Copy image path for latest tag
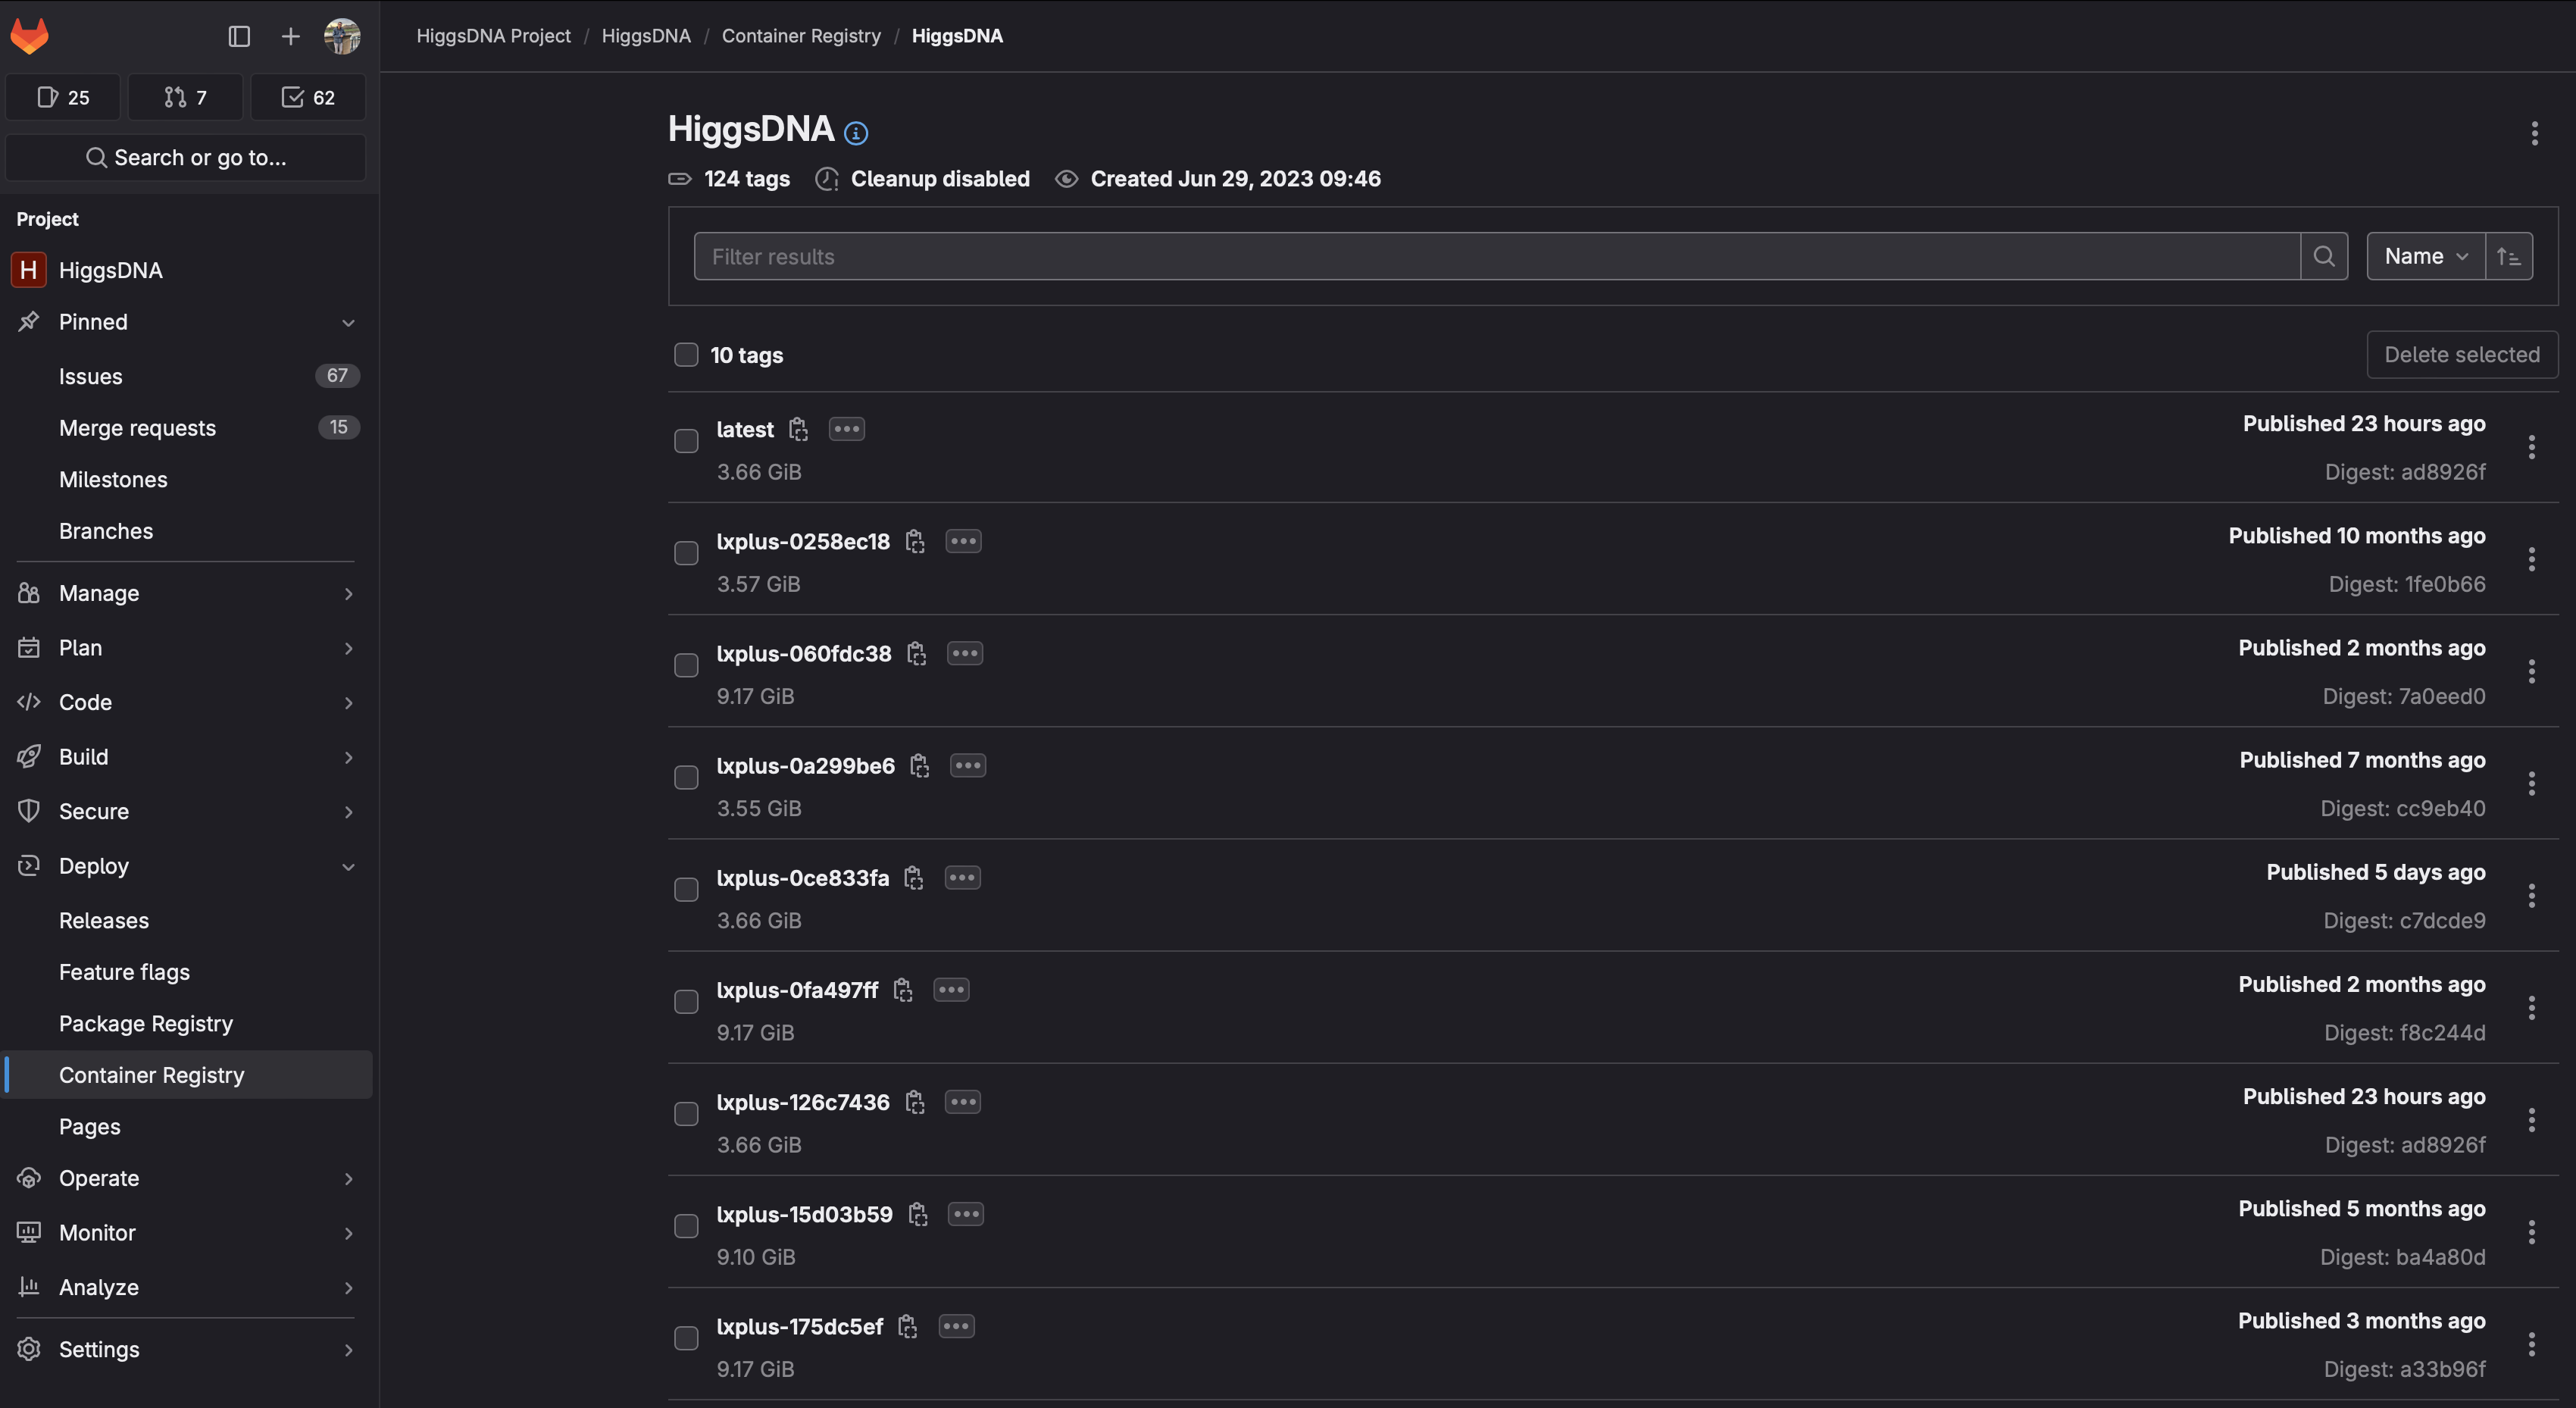Image resolution: width=2576 pixels, height=1408 pixels. click(798, 429)
